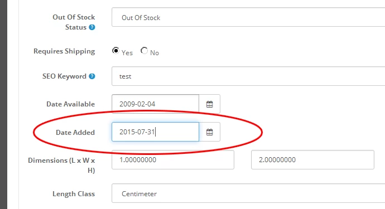This screenshot has height=209, width=385.
Task: Click the Date Added input field
Action: (155, 132)
